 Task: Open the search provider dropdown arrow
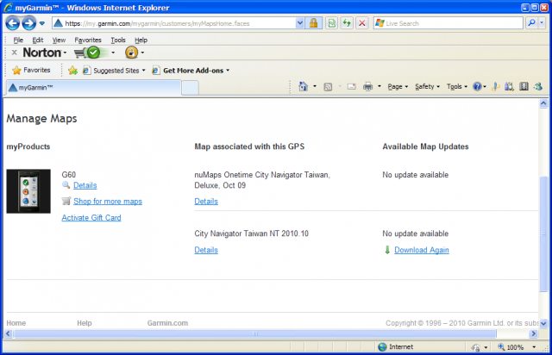click(x=542, y=23)
